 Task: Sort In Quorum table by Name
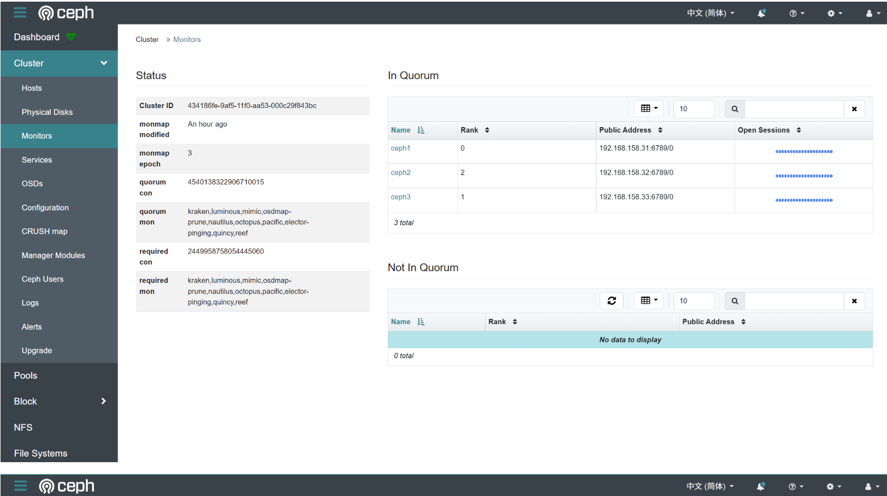[407, 130]
